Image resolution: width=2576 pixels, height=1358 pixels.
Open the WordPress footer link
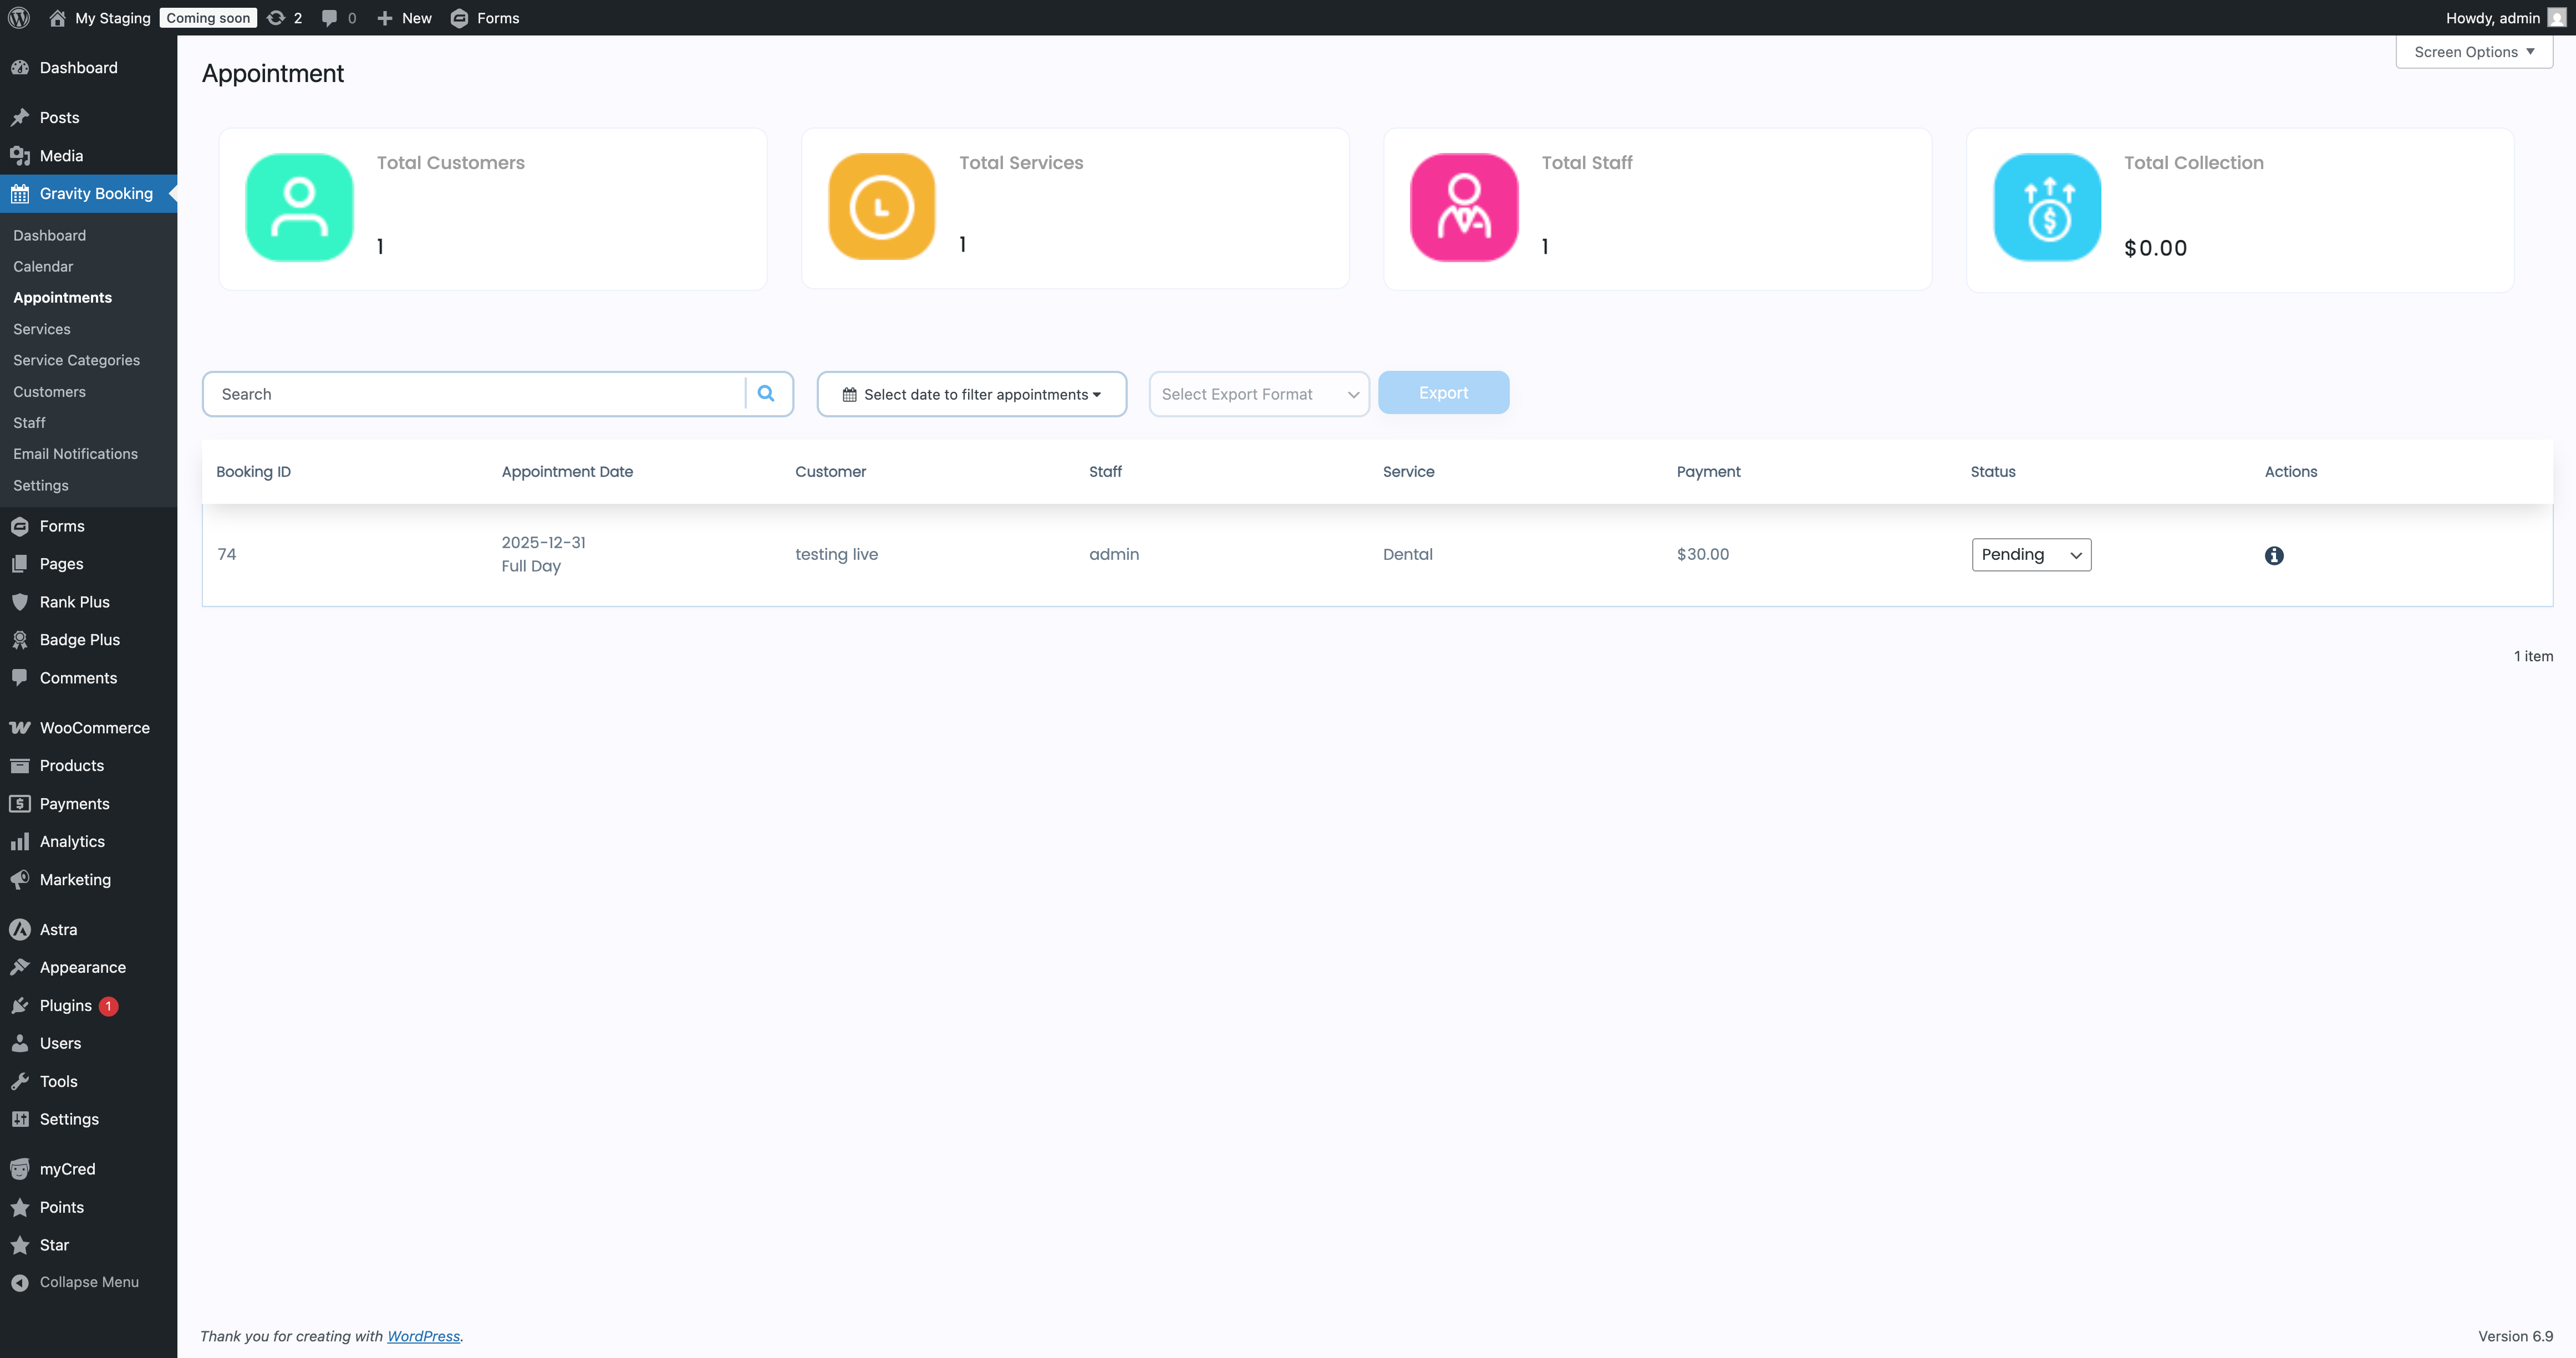coord(423,1336)
